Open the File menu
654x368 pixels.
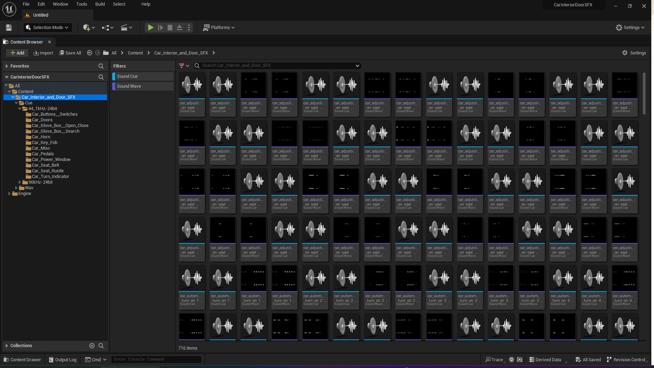click(x=26, y=4)
